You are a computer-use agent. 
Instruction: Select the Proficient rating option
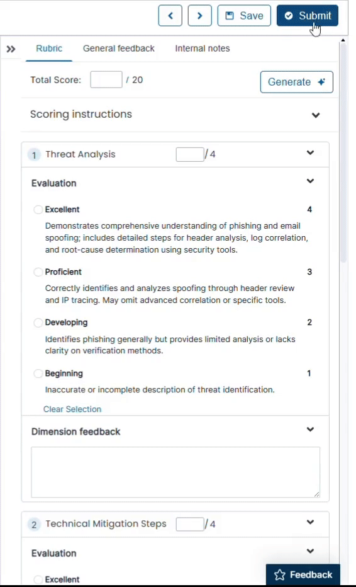[x=38, y=272]
